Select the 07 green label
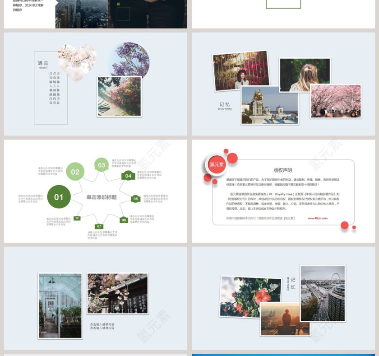The width and height of the screenshot is (379, 356). (x=99, y=226)
